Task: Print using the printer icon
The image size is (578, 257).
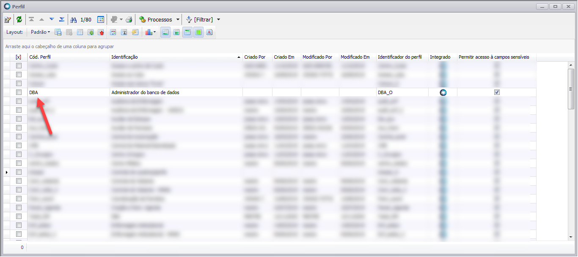Action: tap(129, 19)
